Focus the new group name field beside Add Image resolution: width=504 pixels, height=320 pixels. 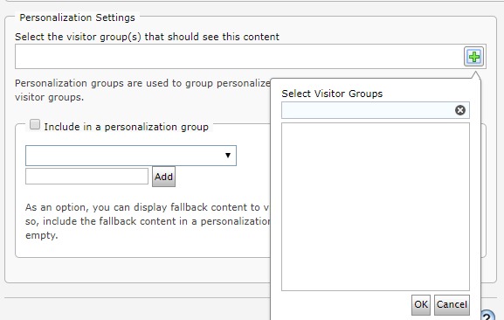86,177
